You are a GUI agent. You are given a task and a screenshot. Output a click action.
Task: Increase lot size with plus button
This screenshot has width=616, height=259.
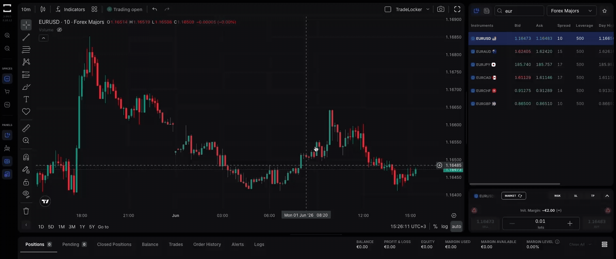pyautogui.click(x=570, y=223)
